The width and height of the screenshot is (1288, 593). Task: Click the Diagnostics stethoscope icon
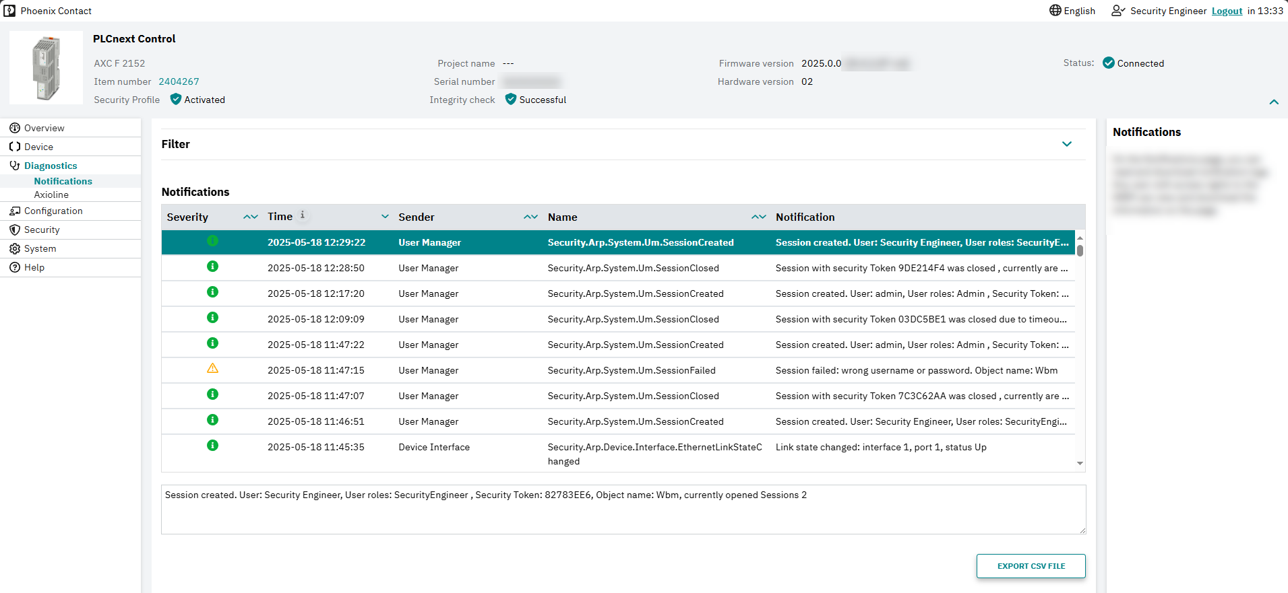click(15, 166)
